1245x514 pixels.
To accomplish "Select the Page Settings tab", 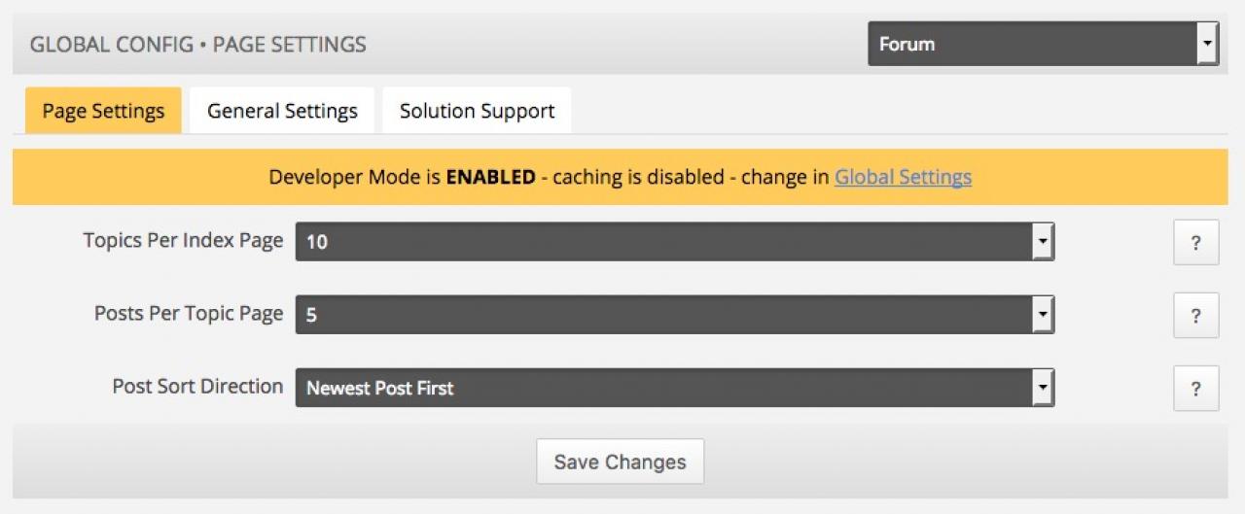I will coord(103,111).
